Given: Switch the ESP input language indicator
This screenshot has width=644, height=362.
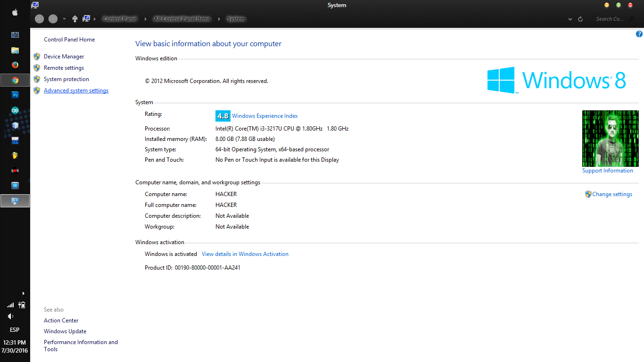Looking at the screenshot, I should [15, 330].
